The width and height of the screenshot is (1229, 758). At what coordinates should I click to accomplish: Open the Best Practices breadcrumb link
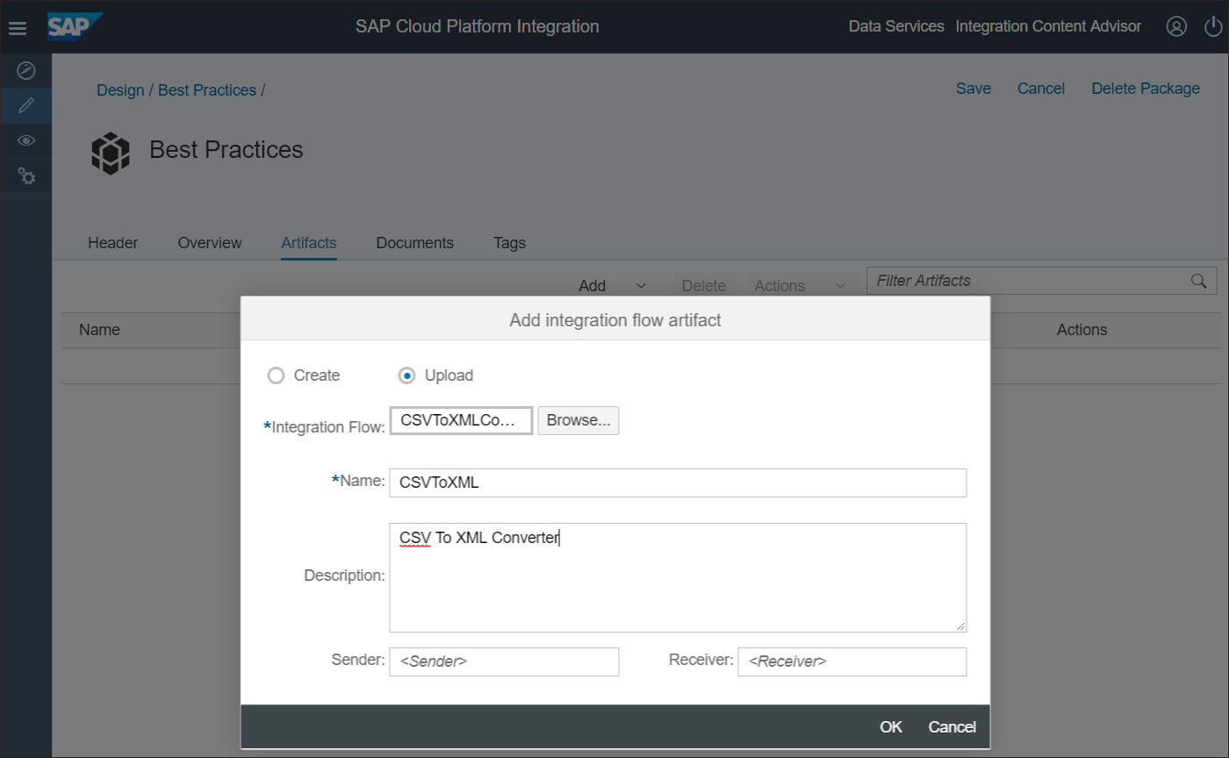207,90
